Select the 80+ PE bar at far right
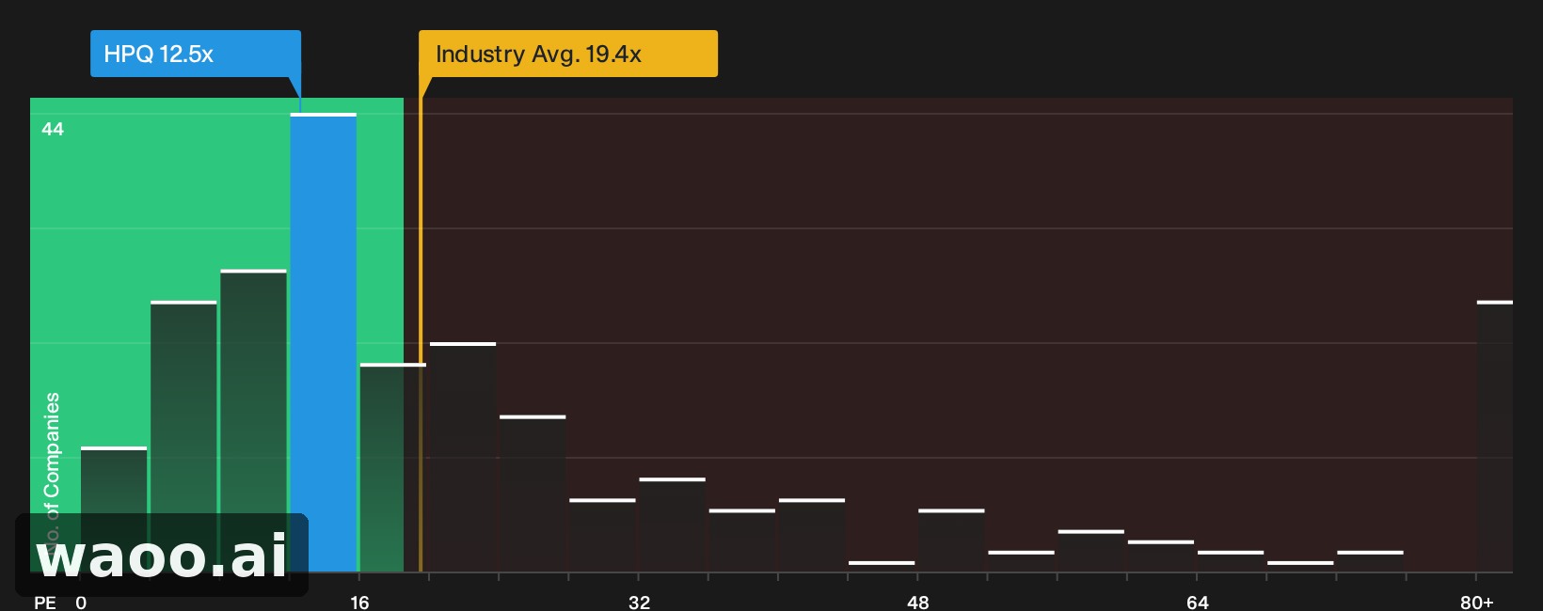 (x=1495, y=437)
